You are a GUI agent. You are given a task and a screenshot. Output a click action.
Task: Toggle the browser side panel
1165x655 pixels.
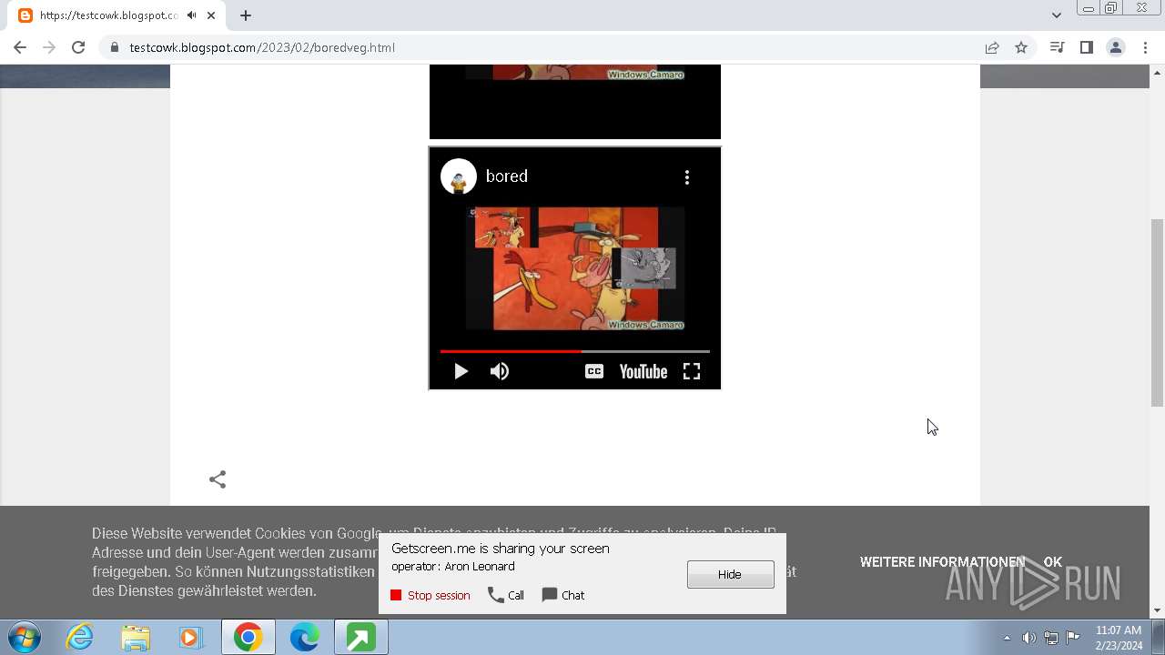(1086, 47)
